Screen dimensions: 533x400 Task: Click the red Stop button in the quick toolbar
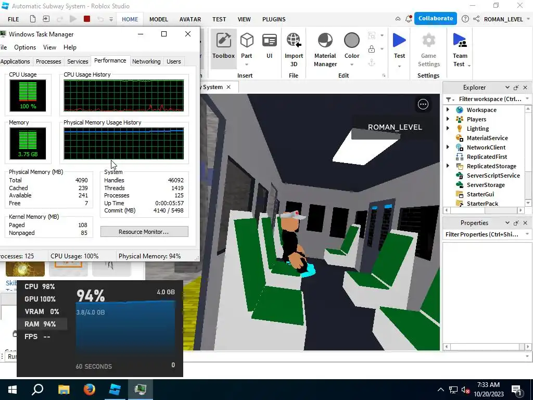[87, 19]
